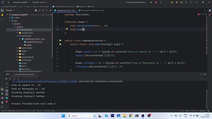212x119 pixels.
Task: Change CRLF line separator in status bar
Action: pyautogui.click(x=187, y=111)
